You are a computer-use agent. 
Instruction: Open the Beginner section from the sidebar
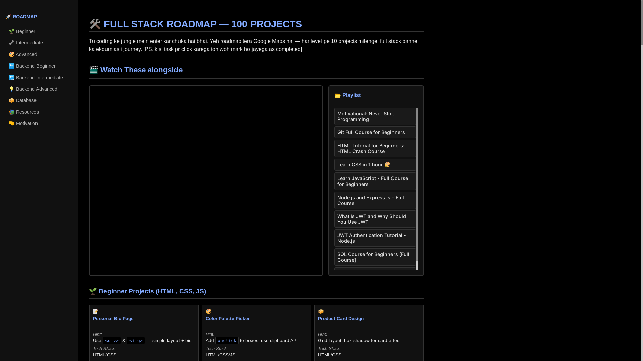[39, 31]
